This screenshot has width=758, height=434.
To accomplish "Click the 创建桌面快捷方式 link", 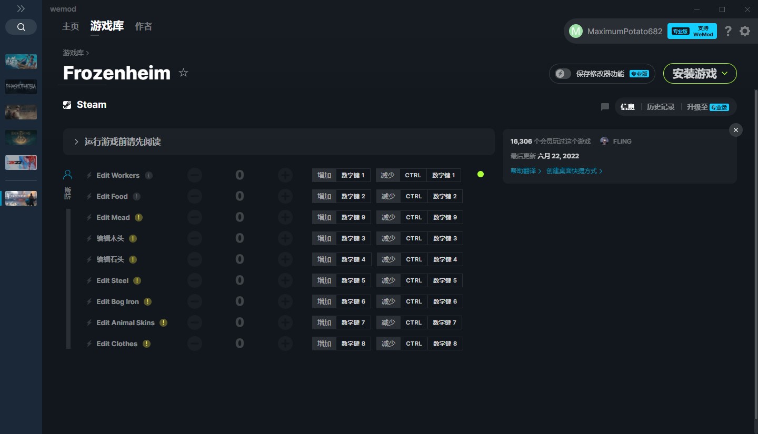I will click(x=574, y=171).
